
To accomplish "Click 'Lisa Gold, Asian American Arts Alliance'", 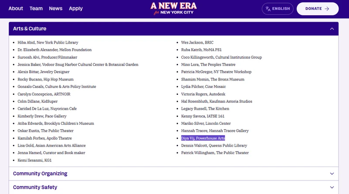I will point(51,146).
